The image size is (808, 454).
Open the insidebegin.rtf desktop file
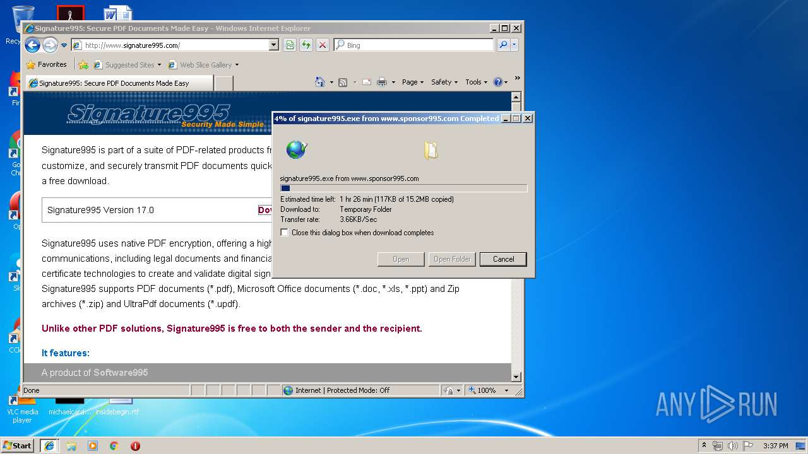(x=118, y=407)
